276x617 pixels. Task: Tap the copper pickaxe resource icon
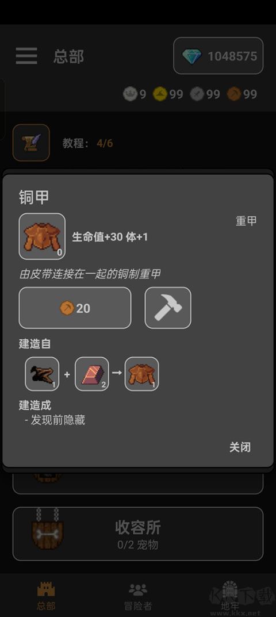(x=234, y=94)
